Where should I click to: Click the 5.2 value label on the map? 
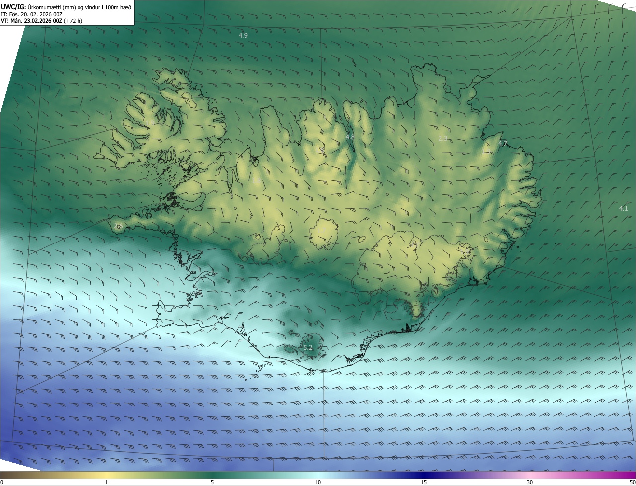click(308, 347)
